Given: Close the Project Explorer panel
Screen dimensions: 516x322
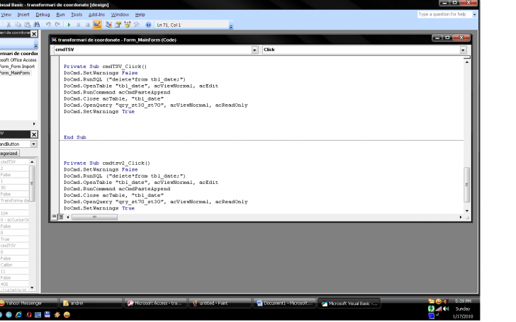Looking at the screenshot, I should (x=34, y=34).
